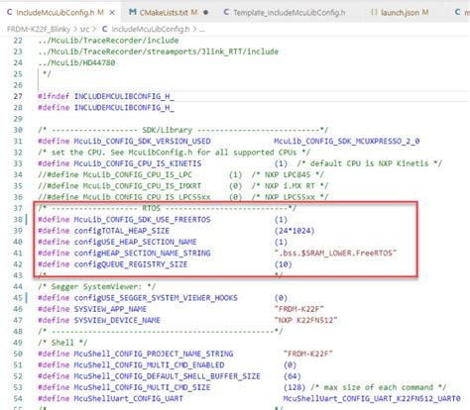Open the src breadcrumb segment
470x410 pixels.
point(84,30)
